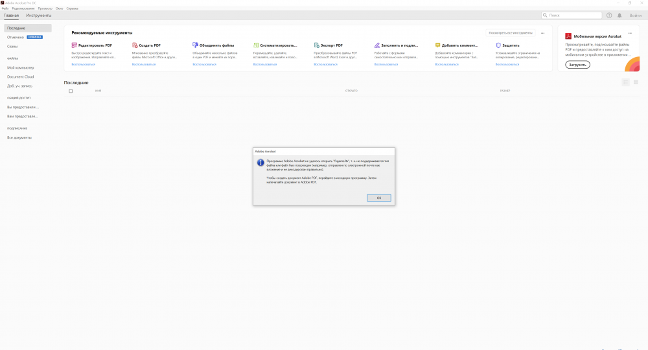Select Document Cloud in the sidebar

click(x=20, y=76)
